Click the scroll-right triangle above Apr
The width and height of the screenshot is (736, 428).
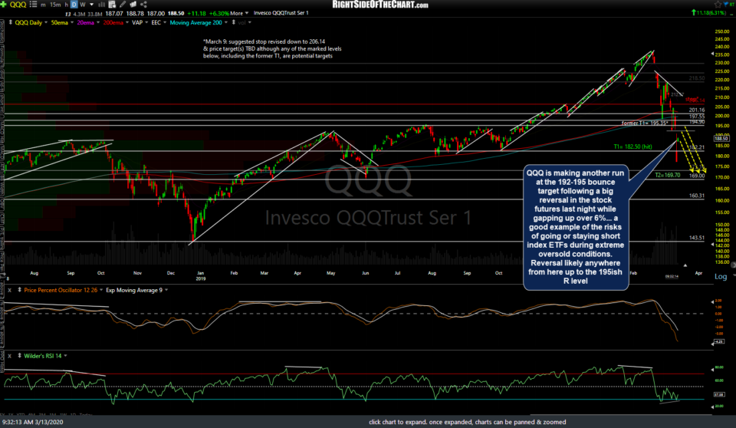(x=685, y=265)
